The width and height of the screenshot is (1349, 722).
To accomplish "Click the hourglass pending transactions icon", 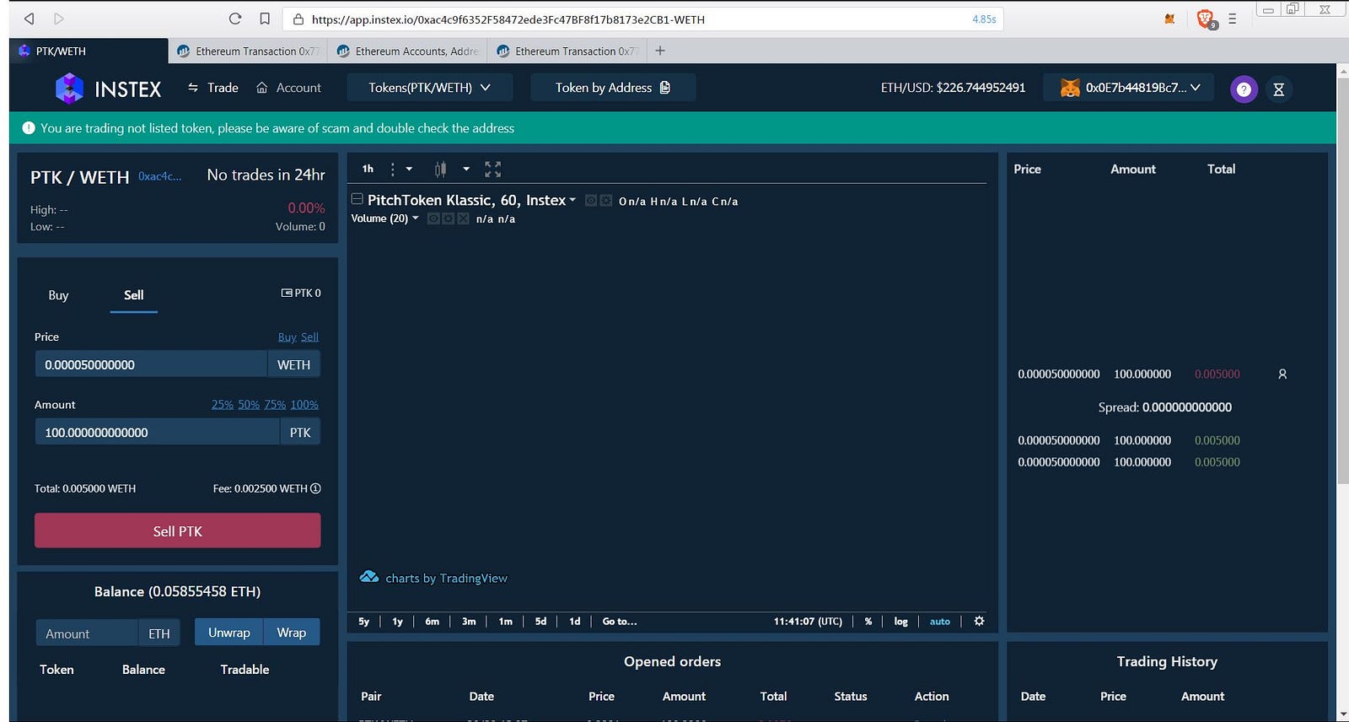I will tap(1278, 89).
